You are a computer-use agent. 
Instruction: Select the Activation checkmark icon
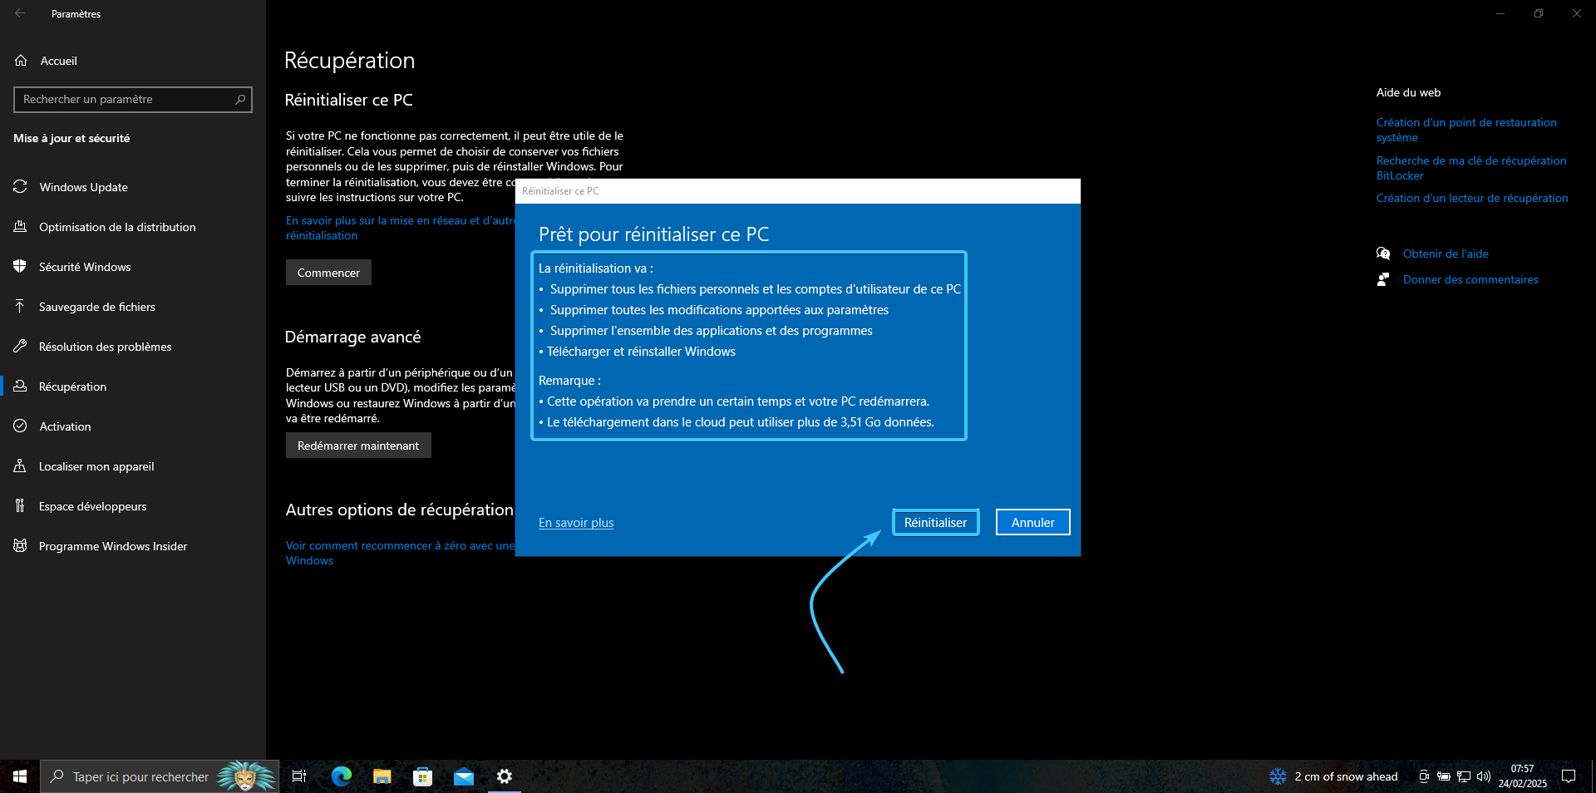pyautogui.click(x=20, y=426)
